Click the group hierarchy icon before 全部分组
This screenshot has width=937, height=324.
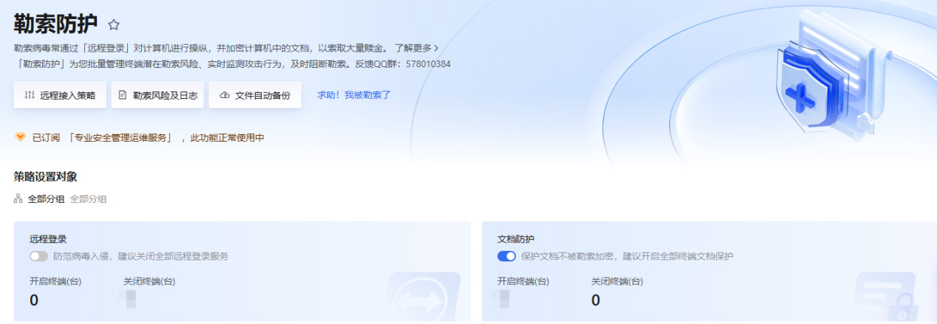coord(18,199)
